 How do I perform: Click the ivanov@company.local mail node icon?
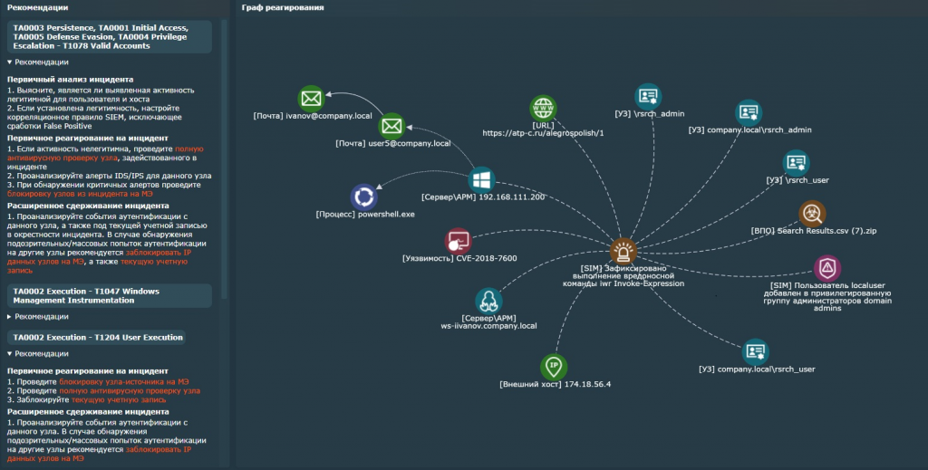tap(312, 99)
